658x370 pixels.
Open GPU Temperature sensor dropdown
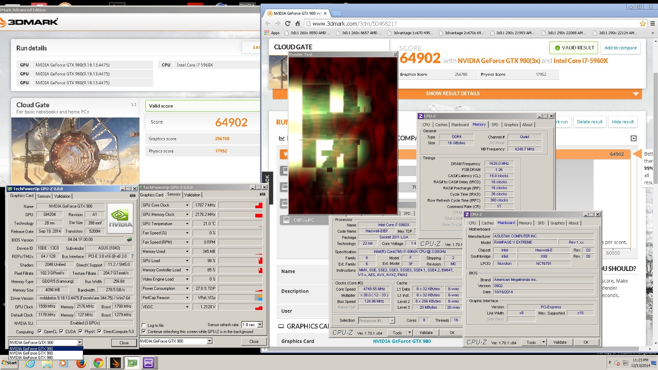[x=187, y=224]
